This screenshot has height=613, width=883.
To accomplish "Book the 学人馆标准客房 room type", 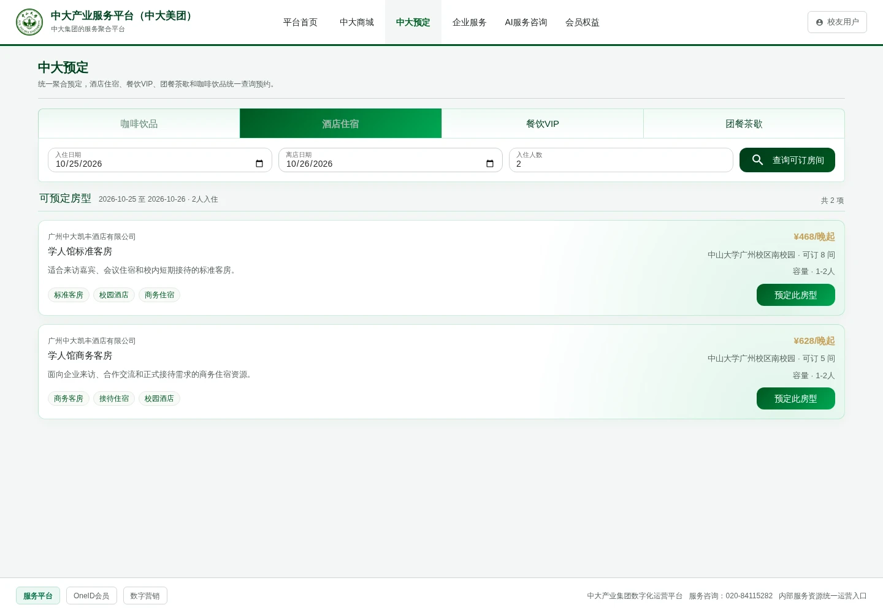I will click(x=796, y=295).
